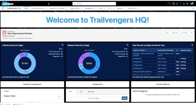Click the edit navigation pencil icon
Image resolution: width=196 pixels, height=105 pixels.
pos(194,8)
